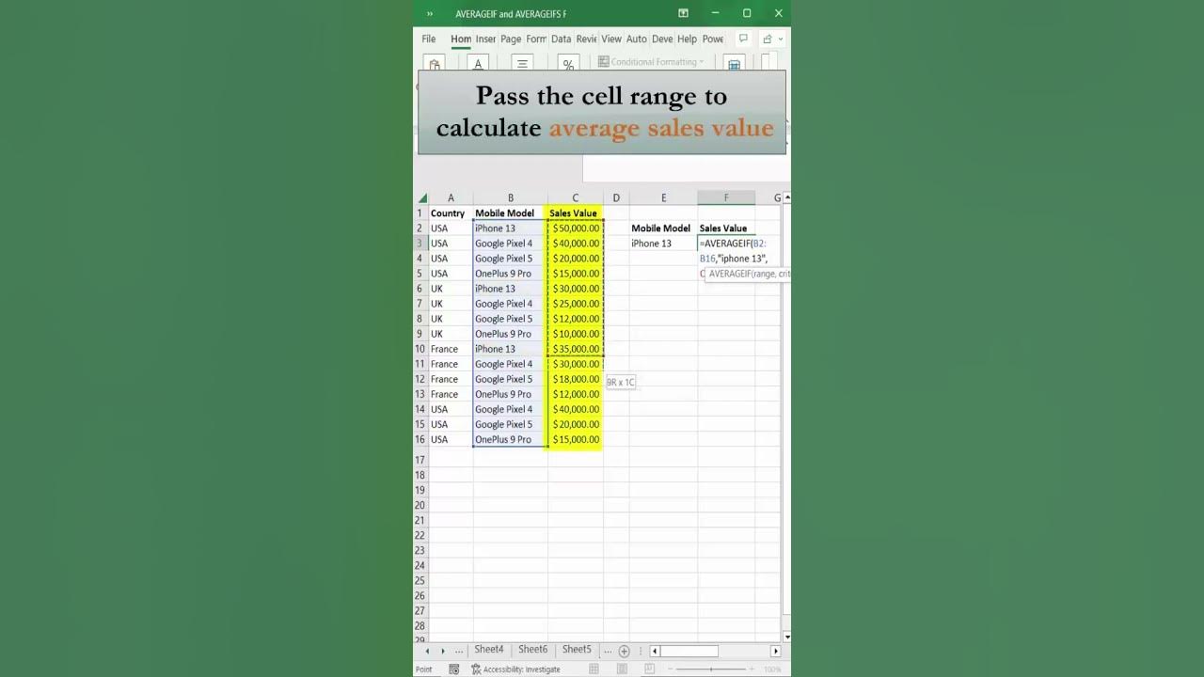The image size is (1204, 677).
Task: Select the $10,000.00 sales value cell
Action: click(576, 334)
